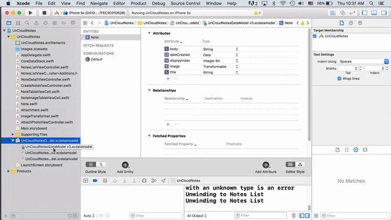Hide the debug area toggle button
This screenshot has width=391, height=220.
tap(86, 181)
